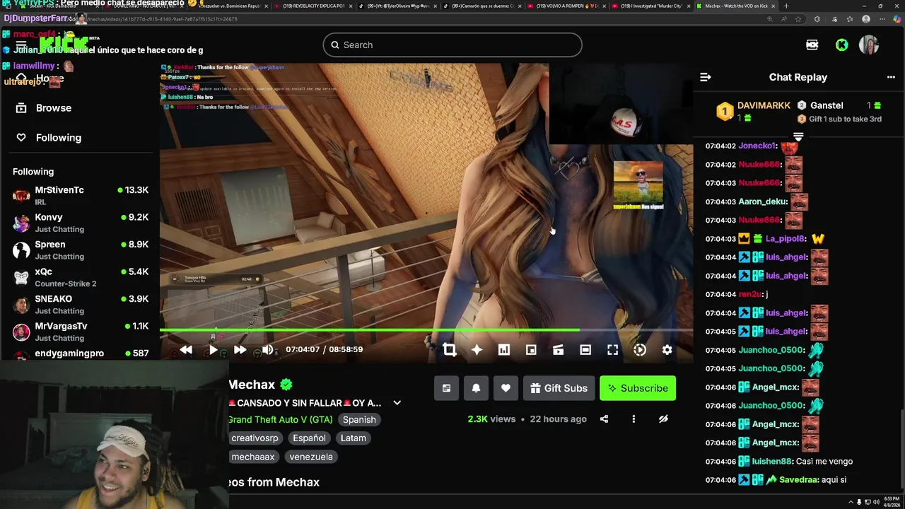Switch to VOLVIO A ROMPER browser tab

(x=566, y=6)
